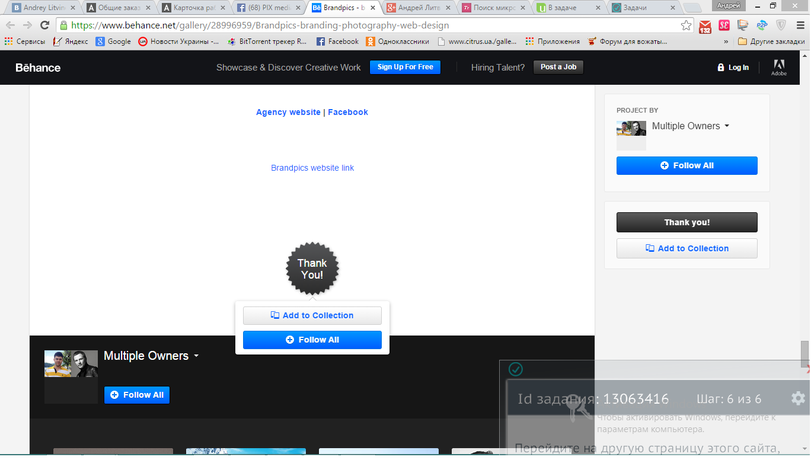Click the Thank You appreciation badge
Screen dimensions: 811x460
click(x=312, y=269)
